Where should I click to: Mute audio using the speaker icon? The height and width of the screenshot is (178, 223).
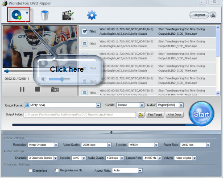(44, 79)
